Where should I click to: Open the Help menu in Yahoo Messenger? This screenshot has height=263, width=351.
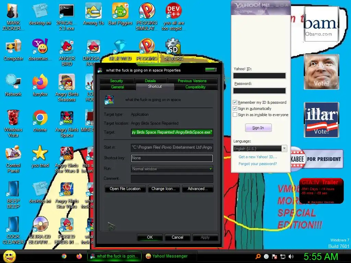pyautogui.click(x=261, y=11)
